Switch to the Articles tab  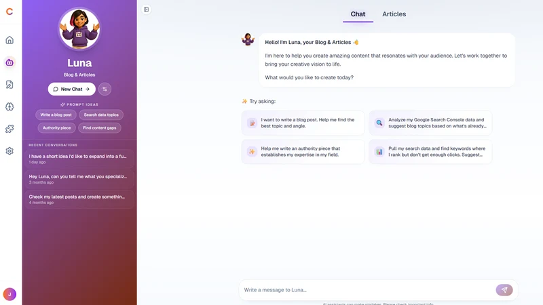pyautogui.click(x=394, y=14)
